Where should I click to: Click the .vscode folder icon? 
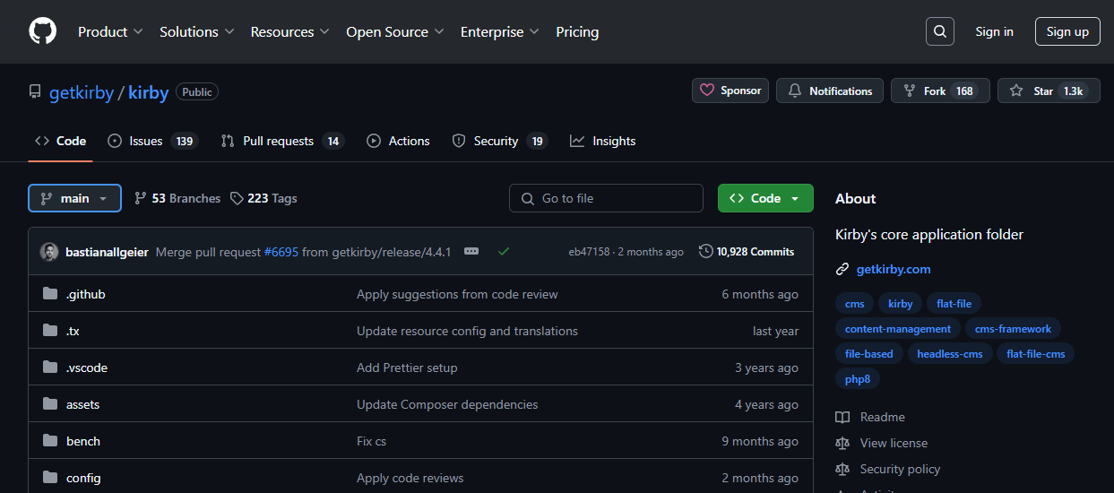[50, 368]
